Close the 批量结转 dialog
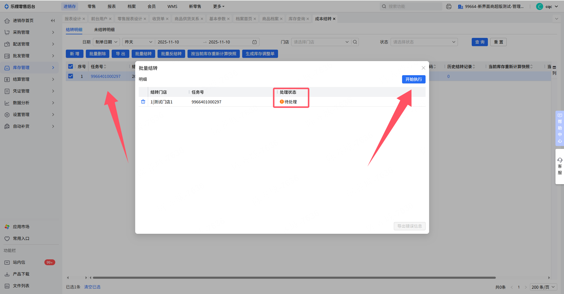 [x=423, y=68]
